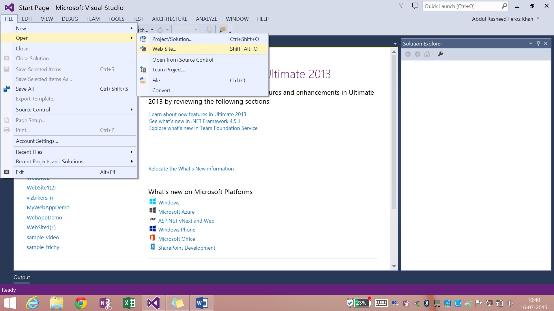Click the Bluetooth tray icon
554x311 pixels.
427,303
